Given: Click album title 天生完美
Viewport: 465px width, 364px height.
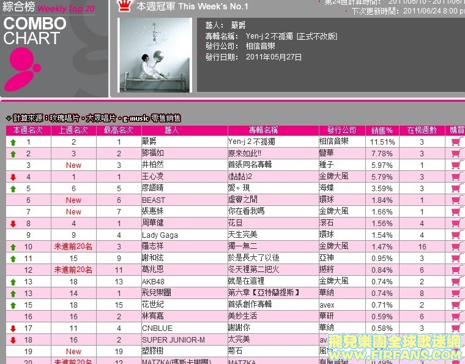Looking at the screenshot, I should pos(242,234).
